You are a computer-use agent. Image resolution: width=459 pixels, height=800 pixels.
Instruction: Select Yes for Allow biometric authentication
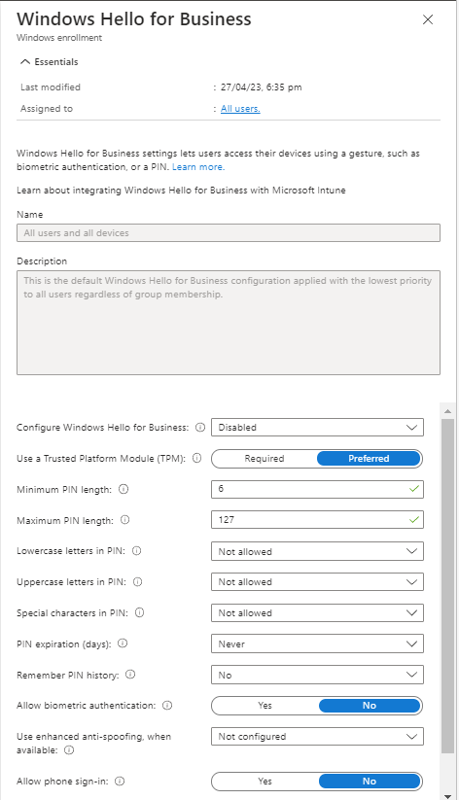(x=265, y=706)
